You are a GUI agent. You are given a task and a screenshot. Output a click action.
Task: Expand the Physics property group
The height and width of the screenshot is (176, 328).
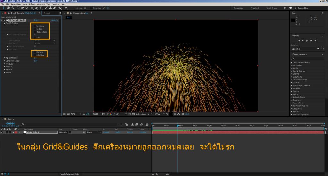click(4, 66)
